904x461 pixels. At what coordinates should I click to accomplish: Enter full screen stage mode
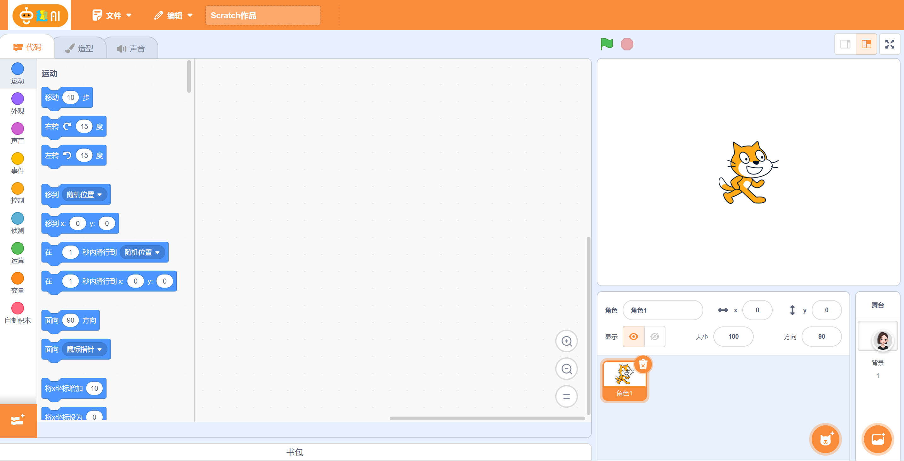point(890,44)
